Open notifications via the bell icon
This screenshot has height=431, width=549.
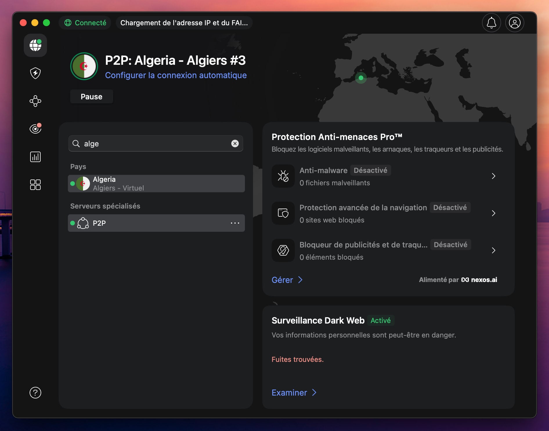pyautogui.click(x=491, y=23)
